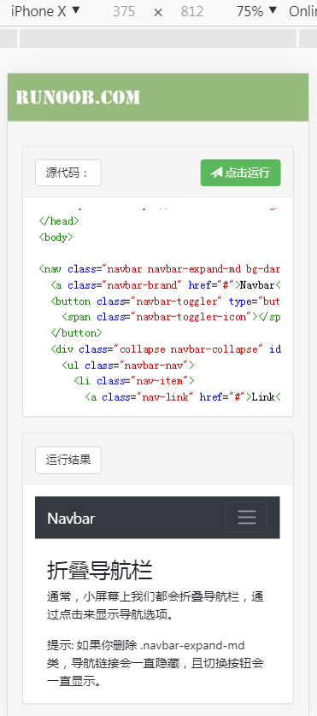
Task: Click the </head> line in the code
Action: (x=59, y=221)
